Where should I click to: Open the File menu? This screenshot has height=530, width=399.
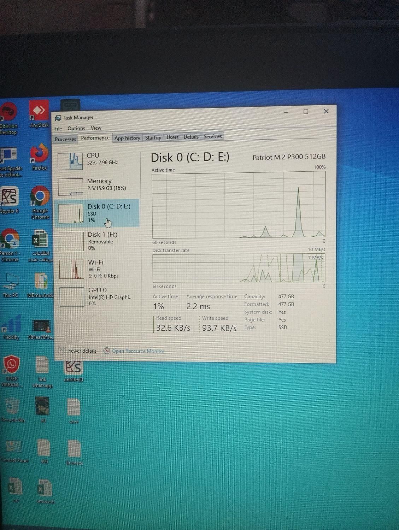coord(58,129)
